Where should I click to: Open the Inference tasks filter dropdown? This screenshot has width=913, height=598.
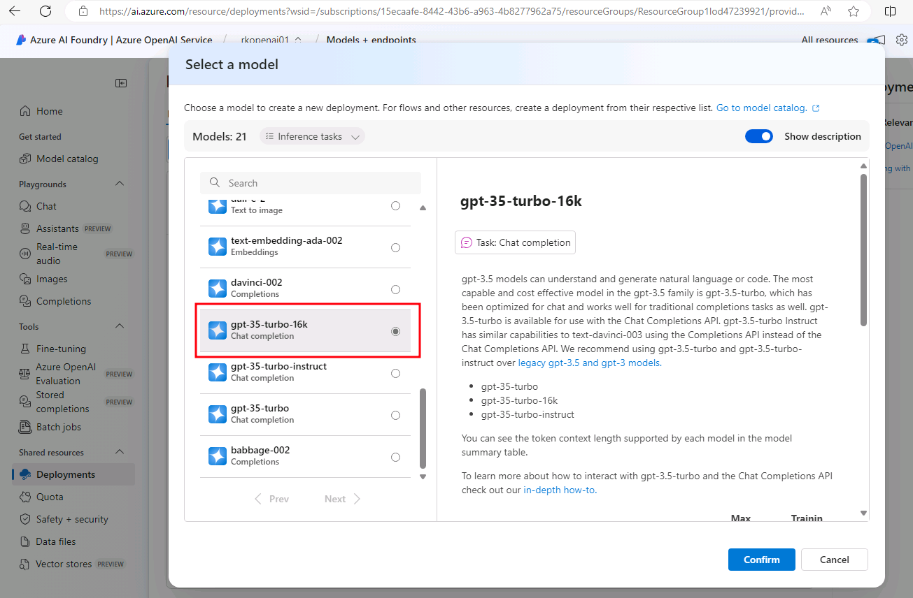coord(312,136)
